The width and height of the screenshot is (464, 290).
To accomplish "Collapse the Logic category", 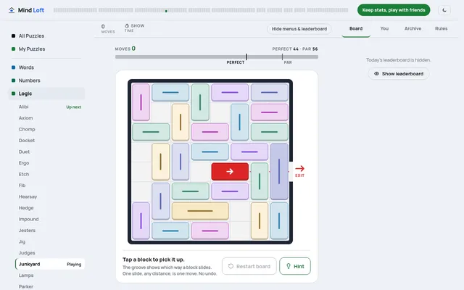I will [x=46, y=94].
